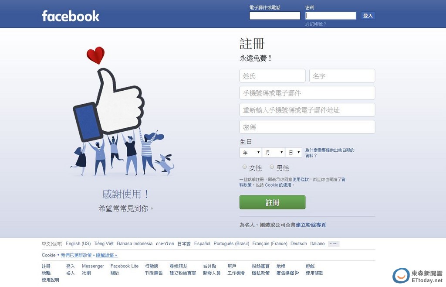
Task: Open the 年 birth year dropdown
Action: [x=250, y=152]
